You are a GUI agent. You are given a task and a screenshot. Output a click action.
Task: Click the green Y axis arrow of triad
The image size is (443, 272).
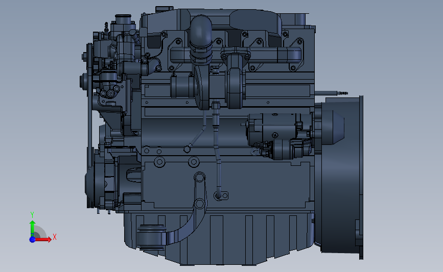pyautogui.click(x=33, y=229)
